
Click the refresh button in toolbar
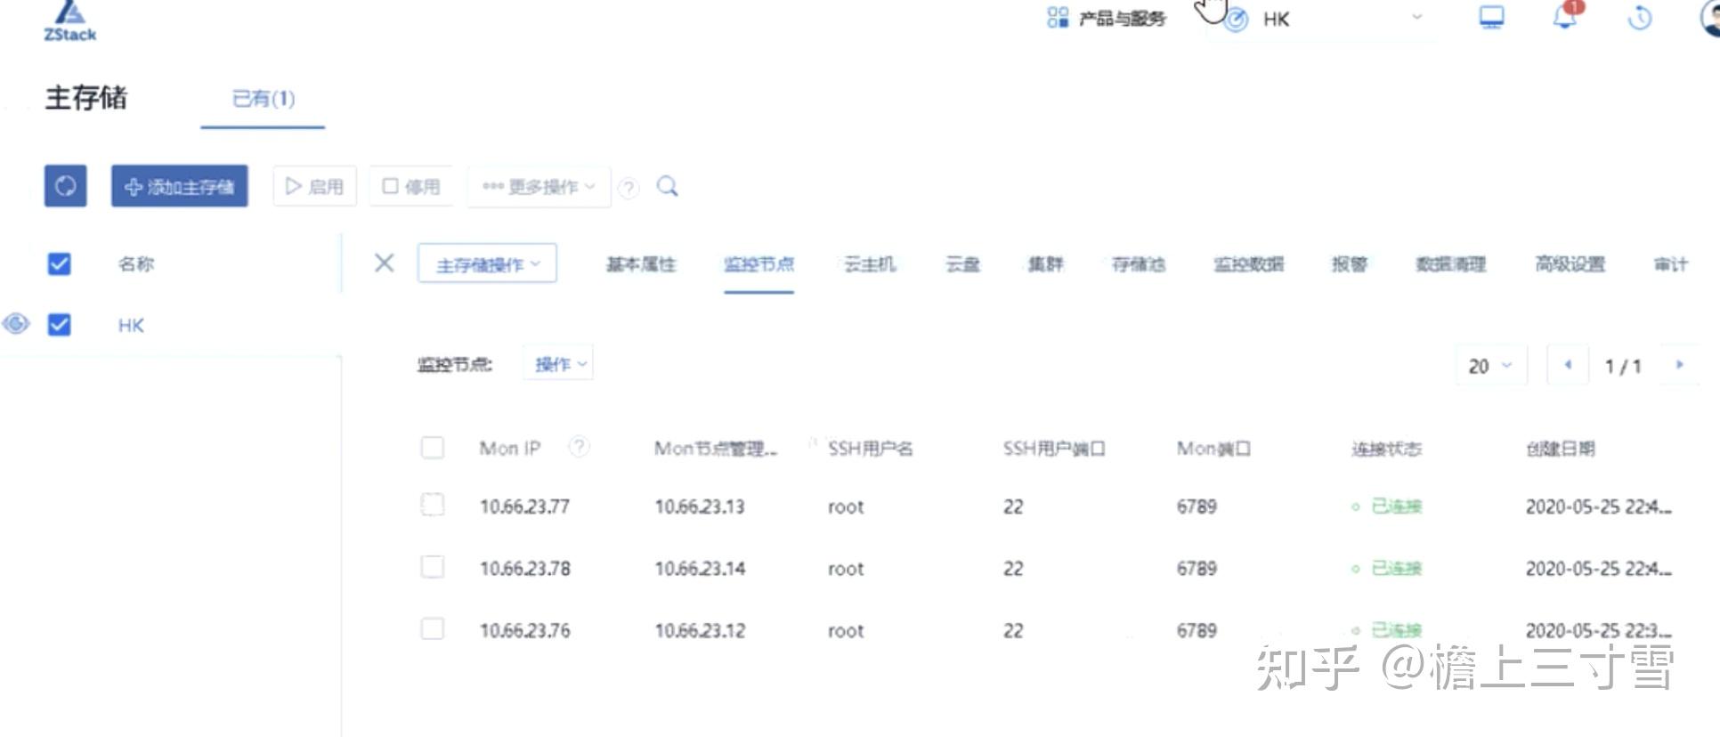[66, 186]
